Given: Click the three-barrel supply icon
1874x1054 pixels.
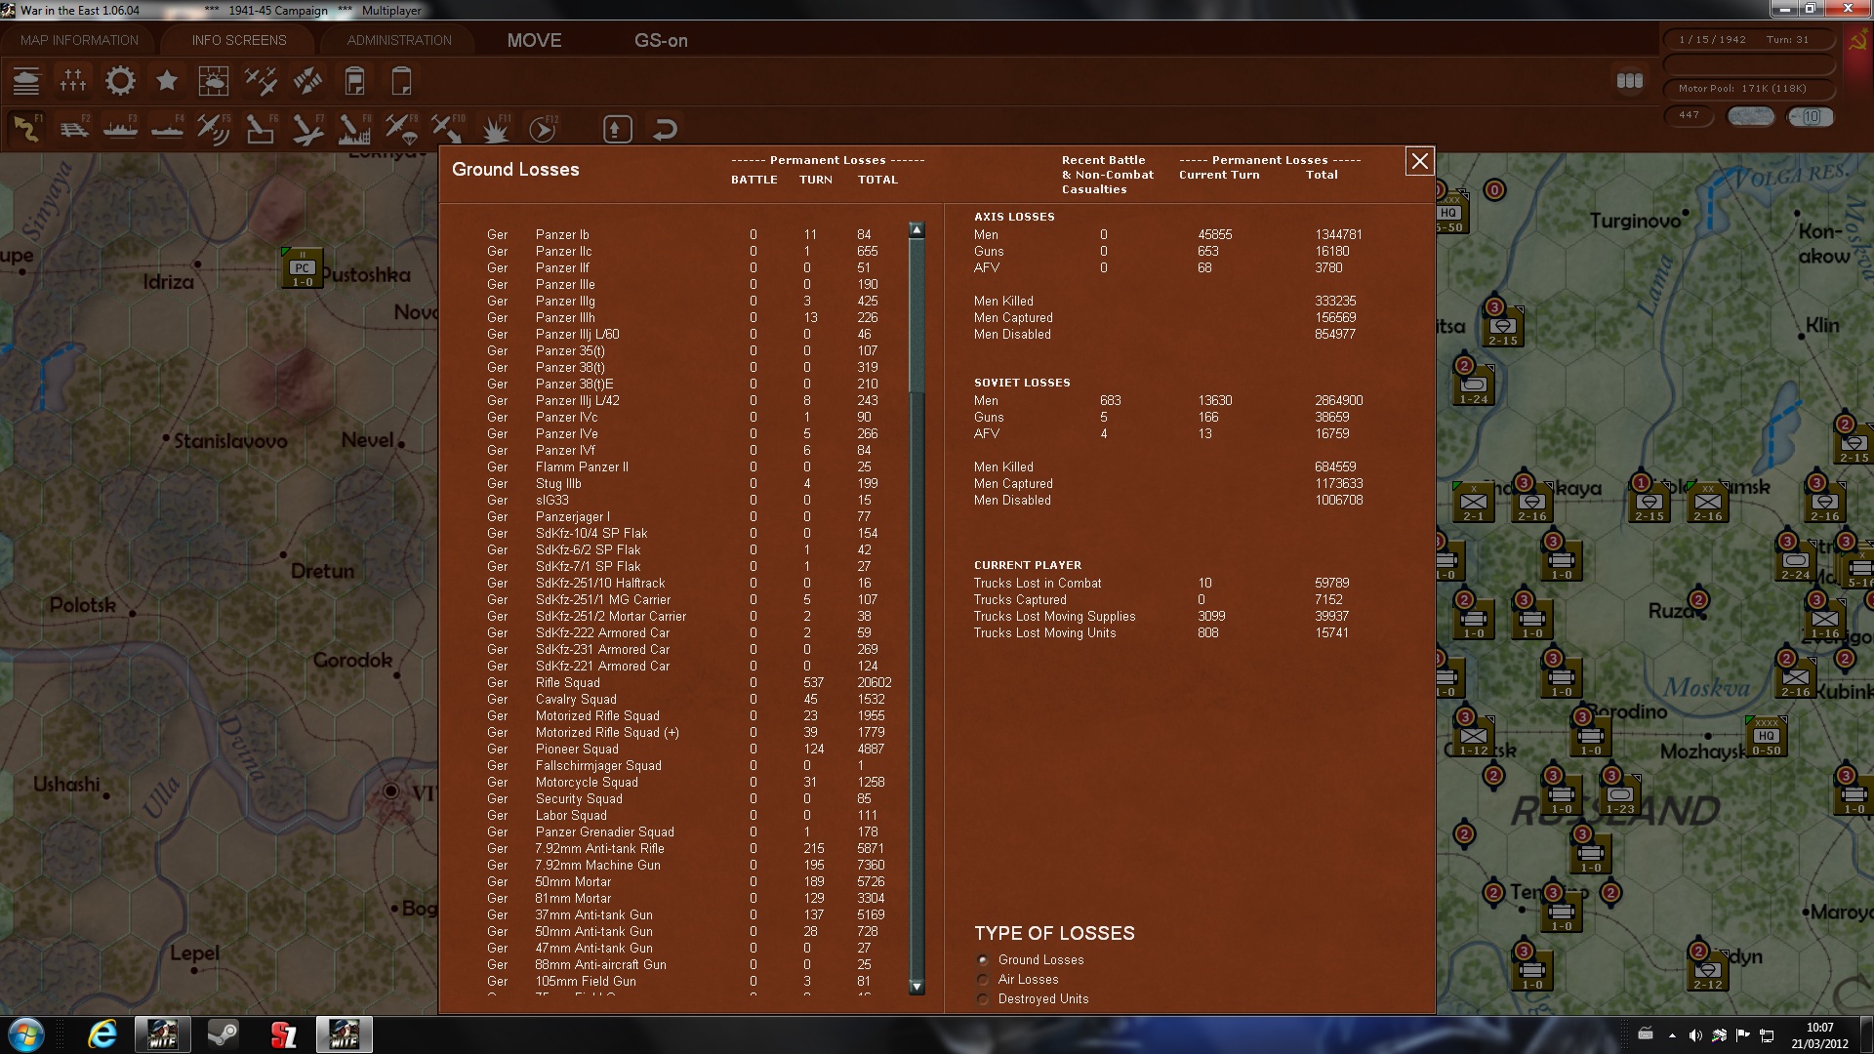Looking at the screenshot, I should click(x=1630, y=81).
